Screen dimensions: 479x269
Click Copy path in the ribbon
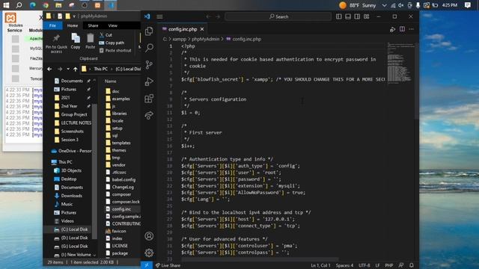coord(112,43)
